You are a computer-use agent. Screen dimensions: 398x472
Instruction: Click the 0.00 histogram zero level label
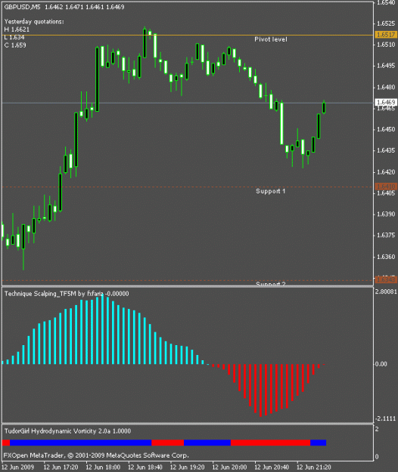tap(381, 364)
